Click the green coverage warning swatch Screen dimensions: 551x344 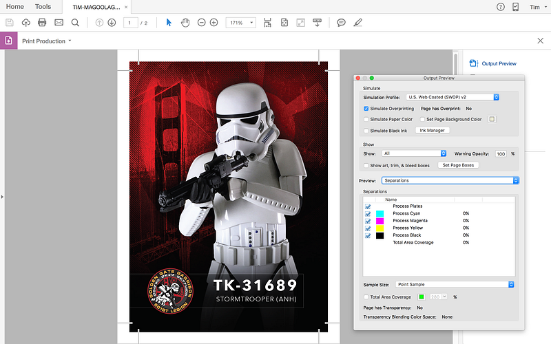click(422, 297)
